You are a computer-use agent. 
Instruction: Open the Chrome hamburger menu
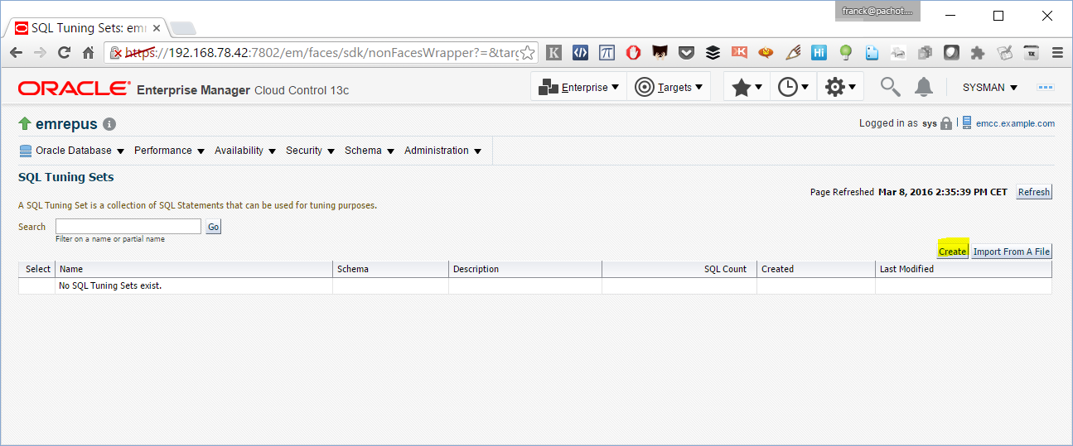click(x=1057, y=52)
